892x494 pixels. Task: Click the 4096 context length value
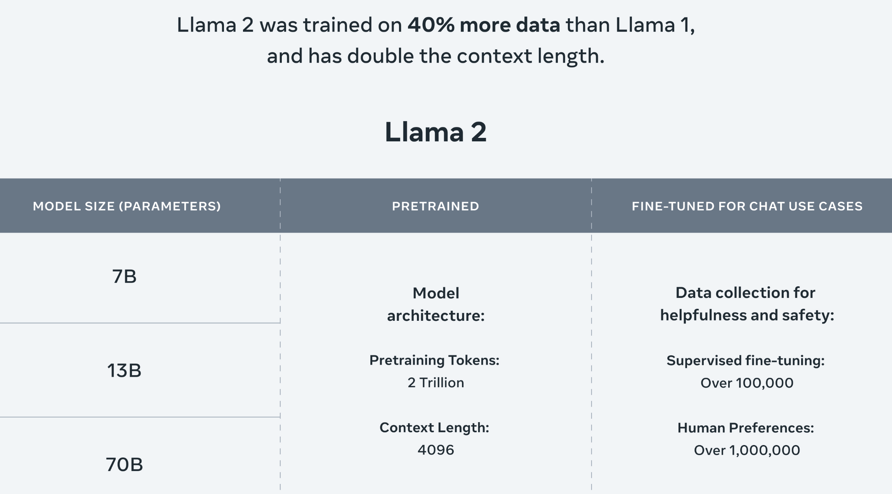click(436, 450)
